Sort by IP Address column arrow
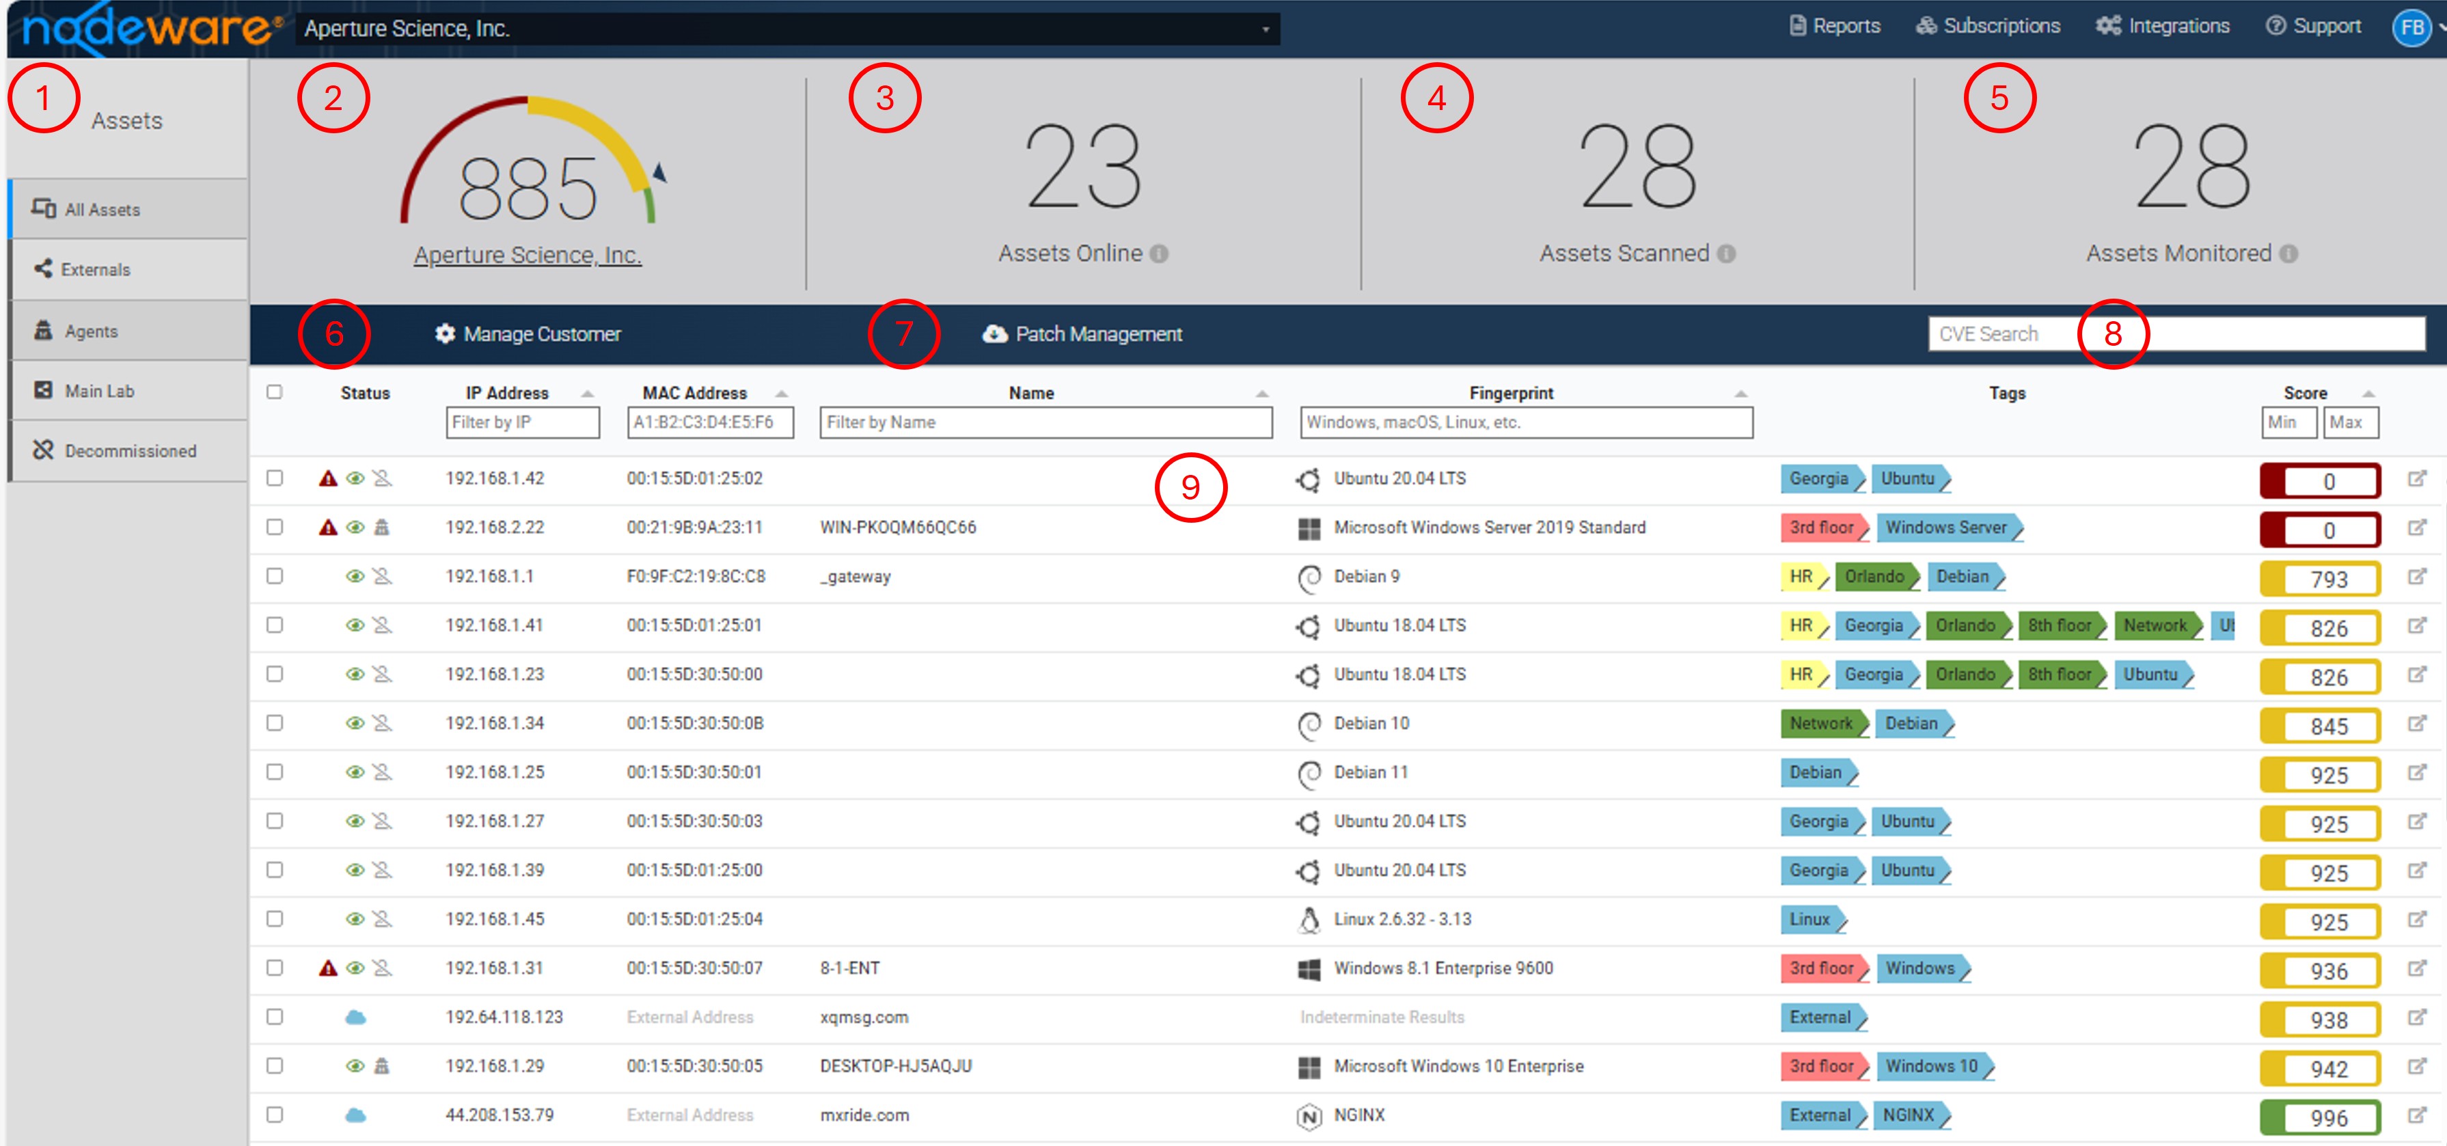Image resolution: width=2447 pixels, height=1146 pixels. tap(587, 394)
